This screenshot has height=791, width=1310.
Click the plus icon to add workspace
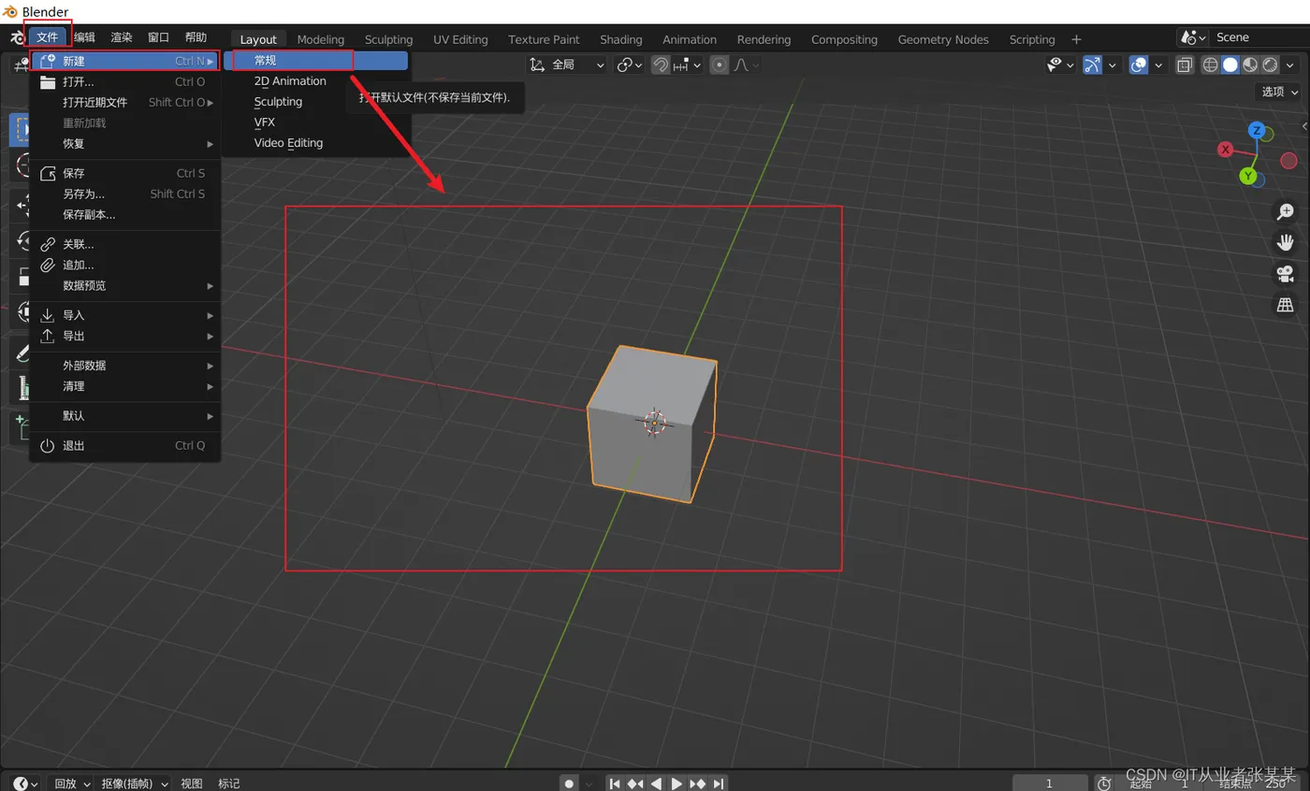point(1076,39)
